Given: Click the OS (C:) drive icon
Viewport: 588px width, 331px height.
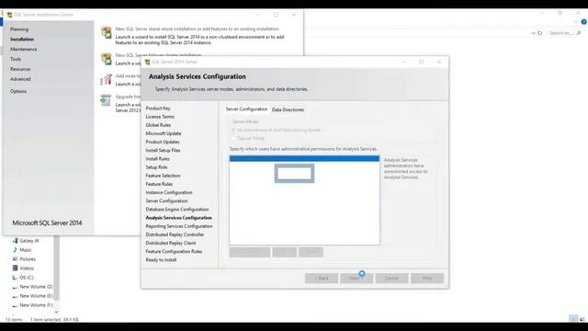Looking at the screenshot, I should 16,278.
